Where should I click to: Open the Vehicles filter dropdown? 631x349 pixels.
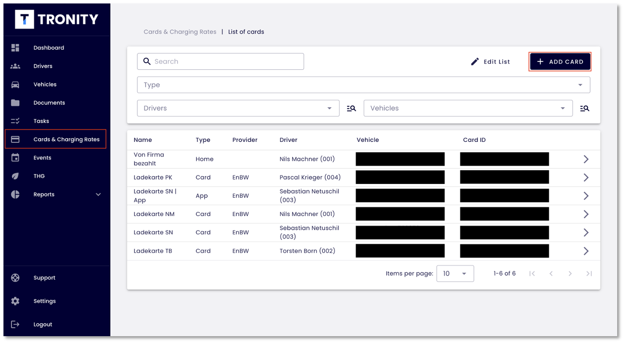tap(468, 108)
